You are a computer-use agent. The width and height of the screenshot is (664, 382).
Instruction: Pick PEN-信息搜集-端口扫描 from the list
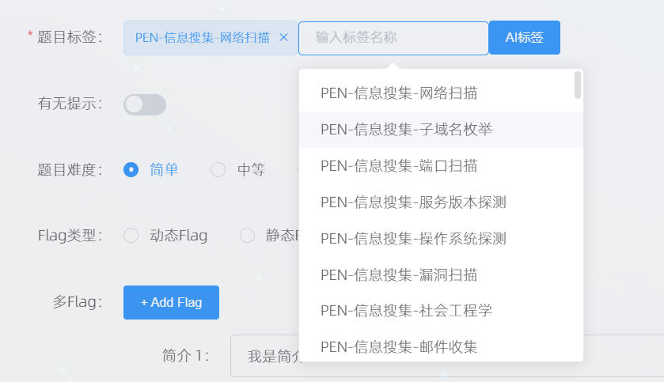399,166
